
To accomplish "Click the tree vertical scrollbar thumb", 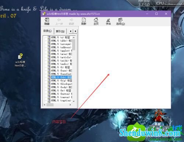I will point(74,45).
